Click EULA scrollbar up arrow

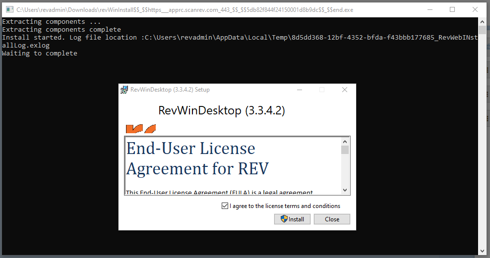[345, 142]
